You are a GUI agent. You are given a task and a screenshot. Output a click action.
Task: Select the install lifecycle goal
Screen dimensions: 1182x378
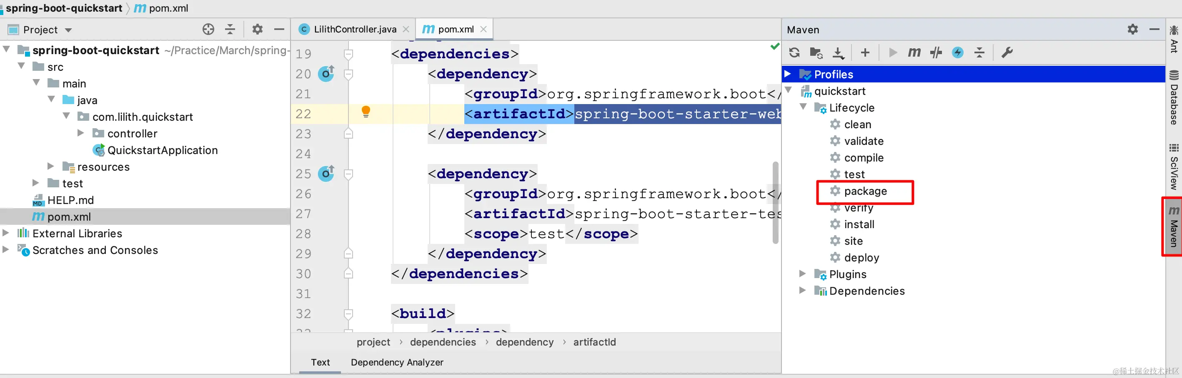click(859, 224)
